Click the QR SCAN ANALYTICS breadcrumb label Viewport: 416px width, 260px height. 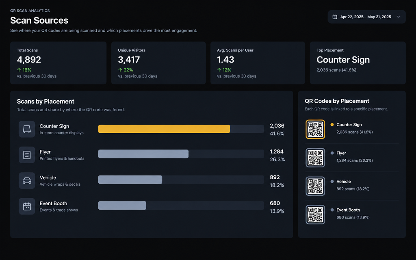tap(30, 11)
